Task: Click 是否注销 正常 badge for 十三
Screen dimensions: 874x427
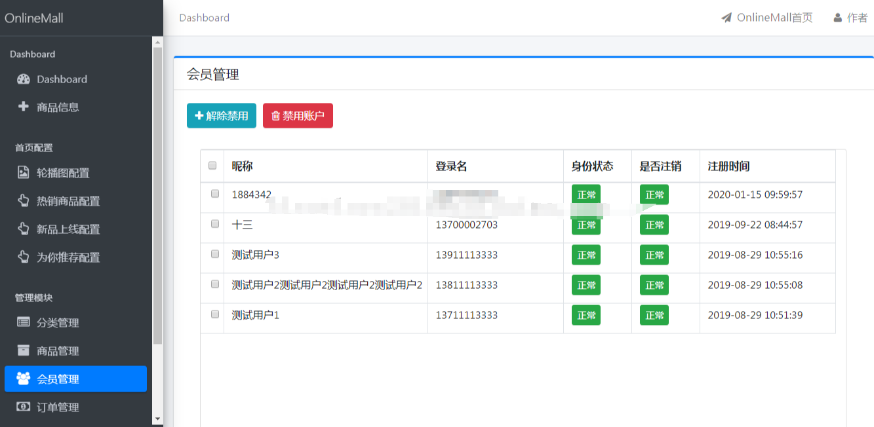Action: pyautogui.click(x=654, y=225)
